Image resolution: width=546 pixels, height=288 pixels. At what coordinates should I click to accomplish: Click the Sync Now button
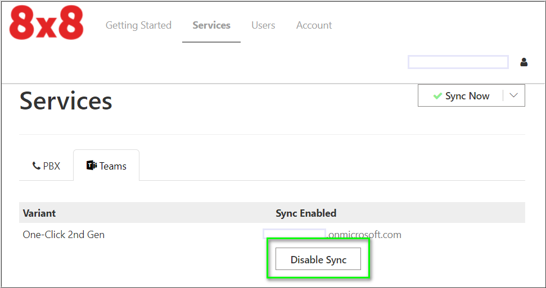(461, 95)
